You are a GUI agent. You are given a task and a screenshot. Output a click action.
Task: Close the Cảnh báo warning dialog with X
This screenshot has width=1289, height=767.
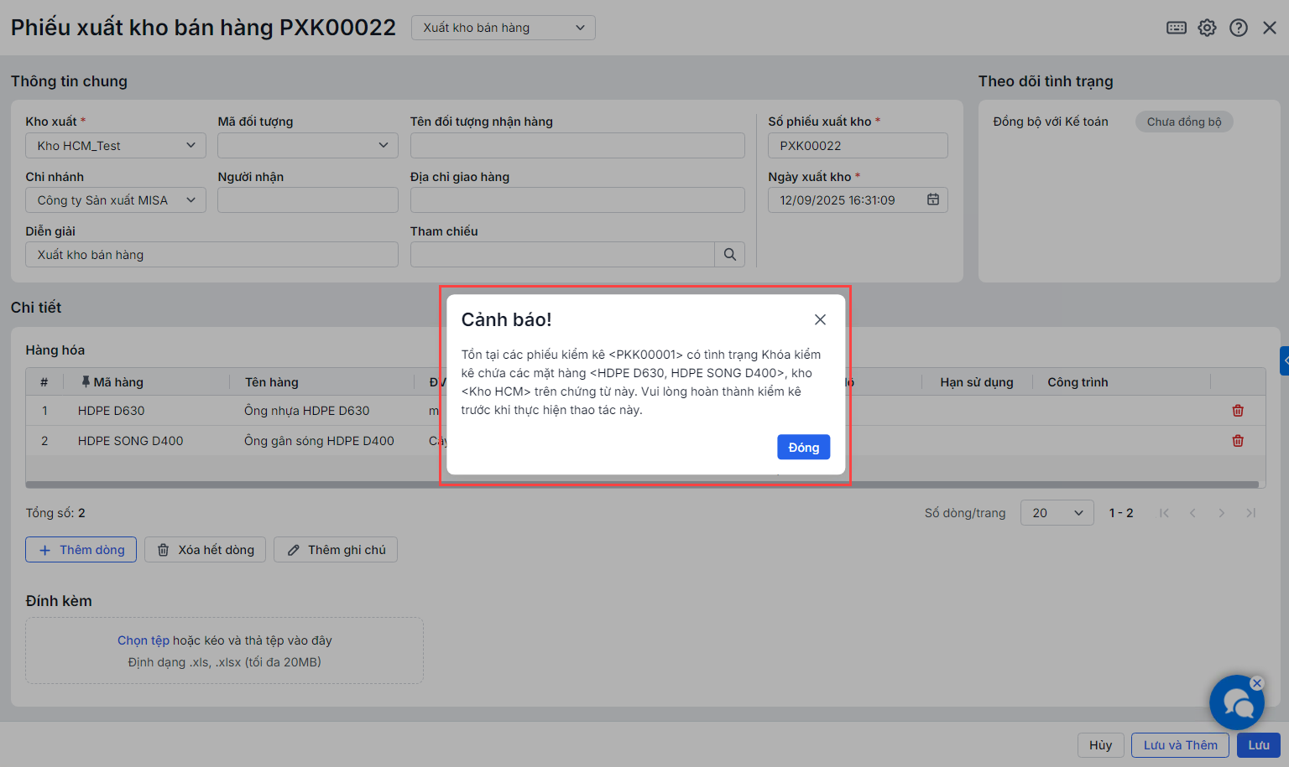coord(820,319)
